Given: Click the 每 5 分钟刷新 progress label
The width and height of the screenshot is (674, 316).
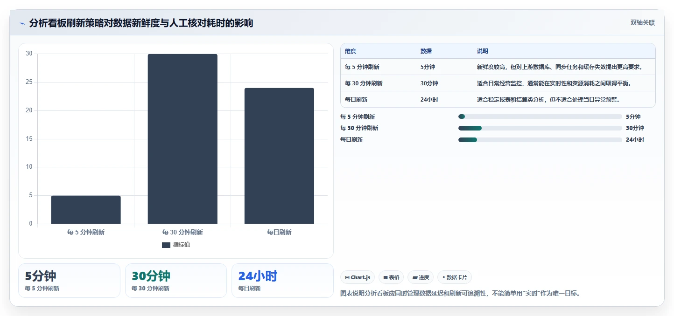Looking at the screenshot, I should pos(358,117).
